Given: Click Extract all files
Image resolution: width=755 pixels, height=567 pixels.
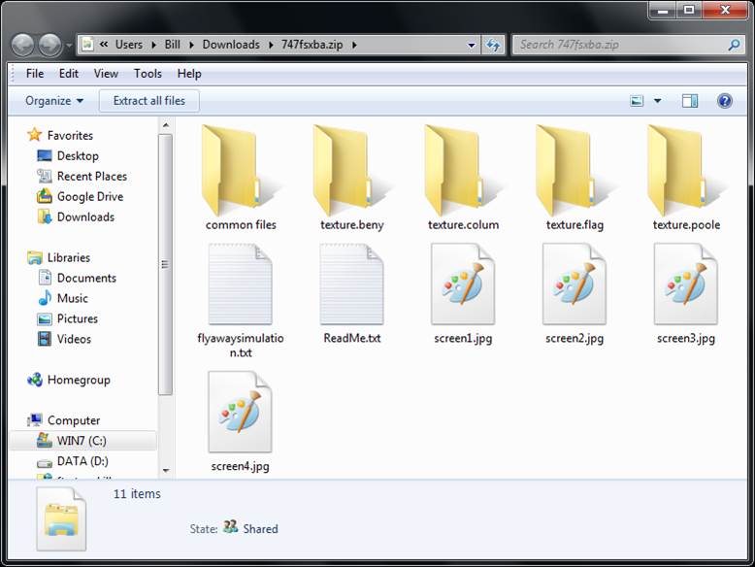Looking at the screenshot, I should [149, 101].
